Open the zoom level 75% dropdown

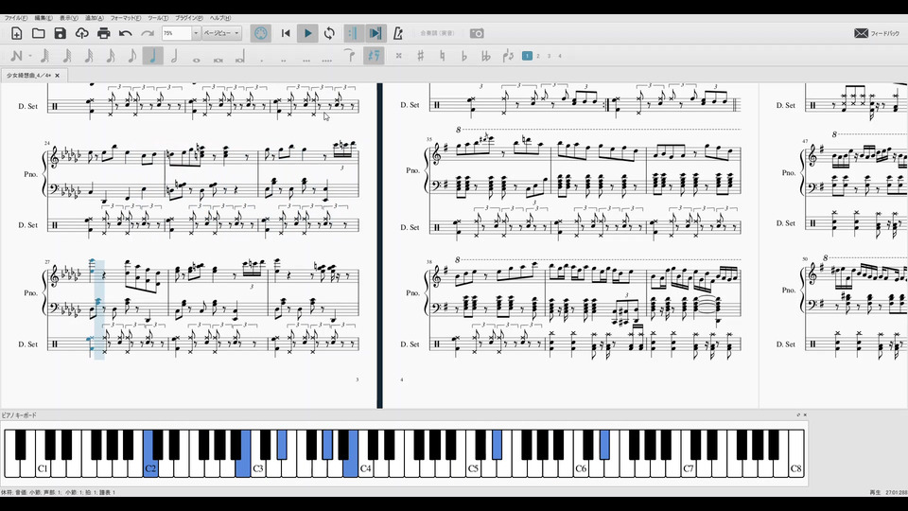point(196,33)
